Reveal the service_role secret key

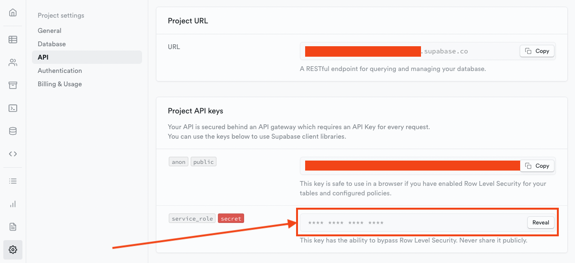[541, 223]
